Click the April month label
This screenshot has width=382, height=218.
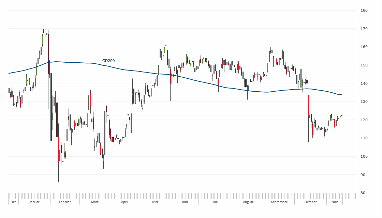[124, 202]
